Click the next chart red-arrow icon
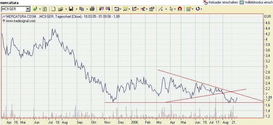The image size is (273, 125). coord(108,9)
